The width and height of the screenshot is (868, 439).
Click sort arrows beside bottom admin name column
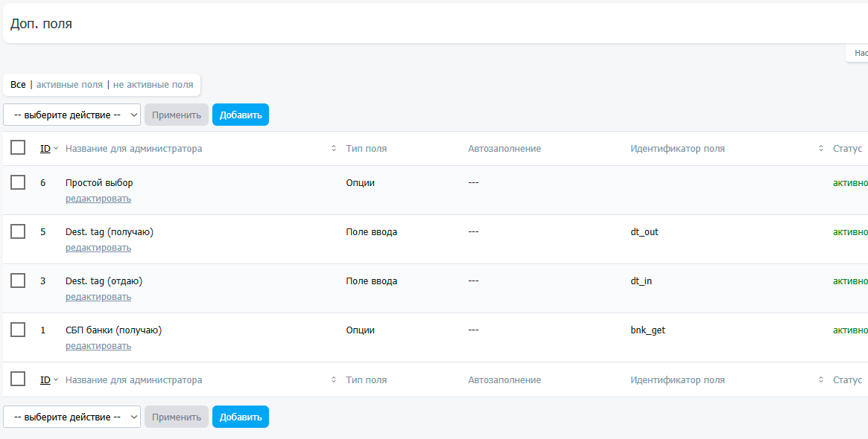[x=334, y=380]
